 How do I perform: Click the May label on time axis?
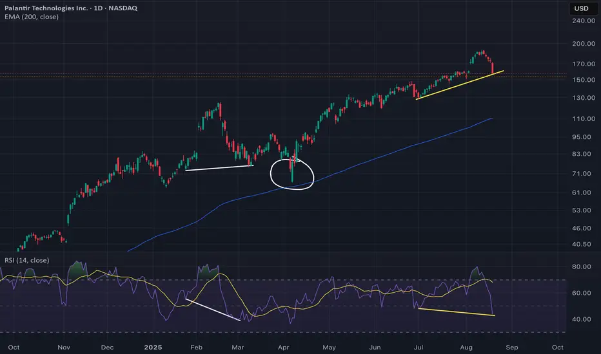point(329,348)
